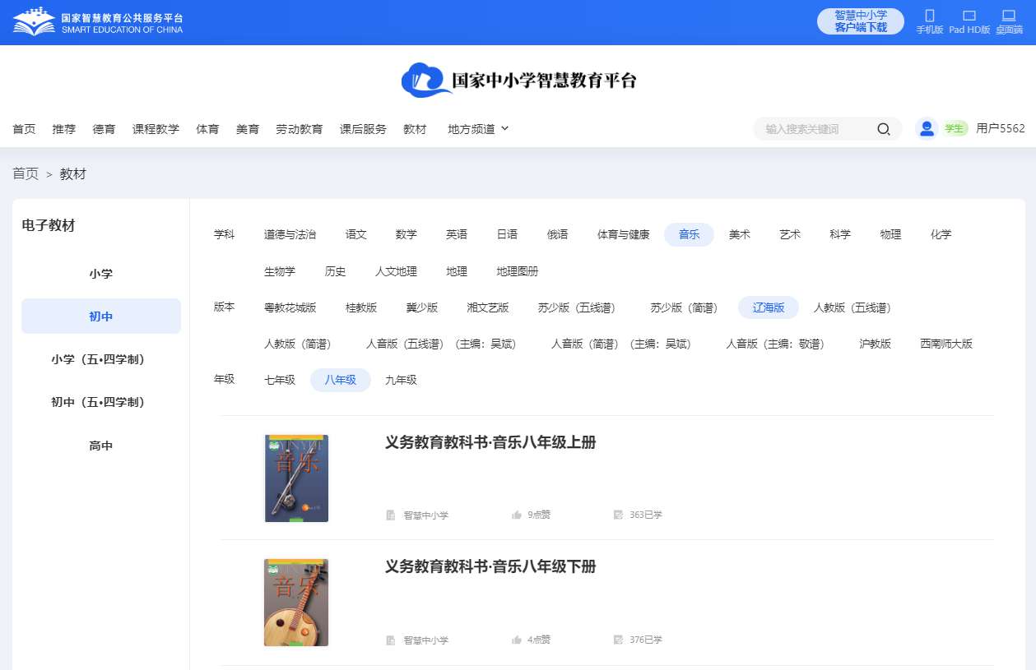Select 七年级 grade filter

[x=279, y=380]
